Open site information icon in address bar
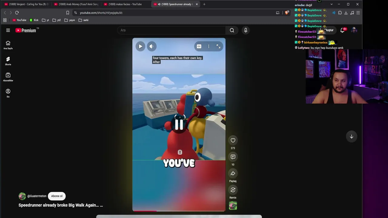 point(75,13)
